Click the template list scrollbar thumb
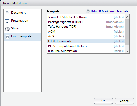The width and height of the screenshot is (137, 106). click(127, 32)
